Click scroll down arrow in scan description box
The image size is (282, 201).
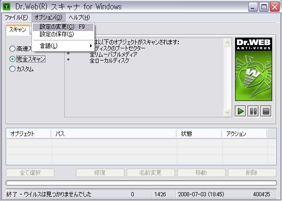[x=227, y=113]
